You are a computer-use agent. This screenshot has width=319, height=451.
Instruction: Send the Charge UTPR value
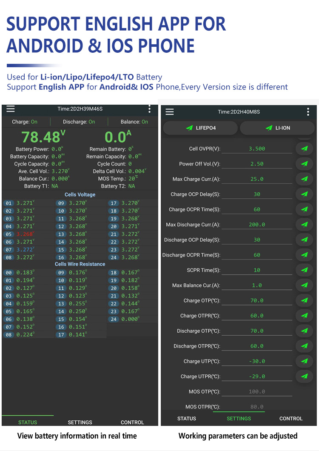pos(305,376)
